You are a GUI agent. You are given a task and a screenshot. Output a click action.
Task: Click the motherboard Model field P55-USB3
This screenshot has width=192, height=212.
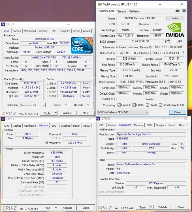pyautogui.click(x=138, y=139)
